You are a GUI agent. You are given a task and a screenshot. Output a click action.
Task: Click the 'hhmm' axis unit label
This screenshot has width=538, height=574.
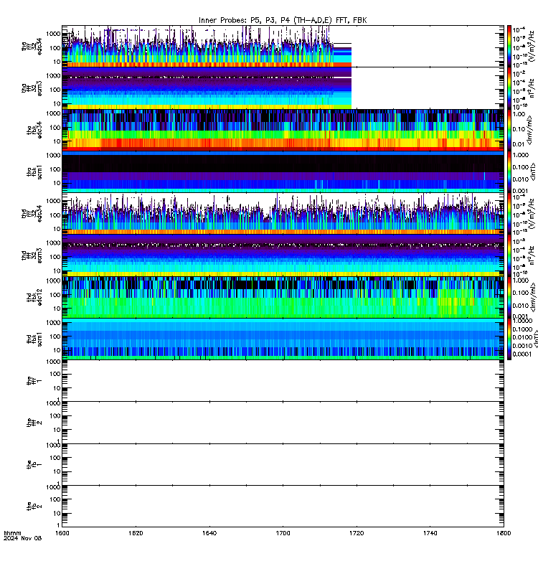pyautogui.click(x=12, y=533)
